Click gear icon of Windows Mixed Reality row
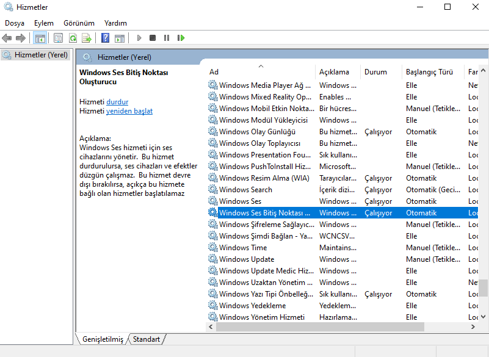Image resolution: width=489 pixels, height=357 pixels. point(213,96)
